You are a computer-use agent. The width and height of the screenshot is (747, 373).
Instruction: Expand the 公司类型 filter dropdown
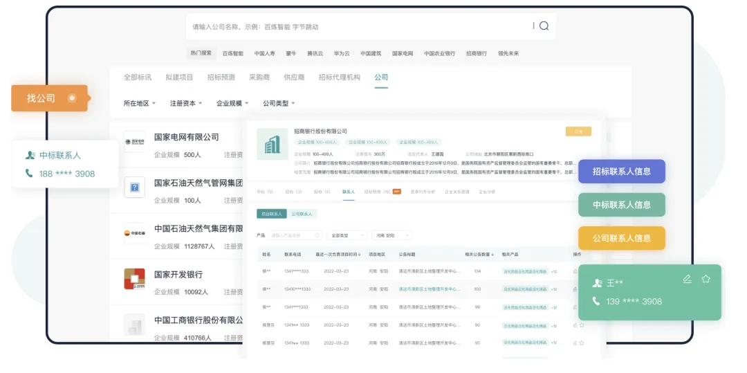click(x=279, y=103)
